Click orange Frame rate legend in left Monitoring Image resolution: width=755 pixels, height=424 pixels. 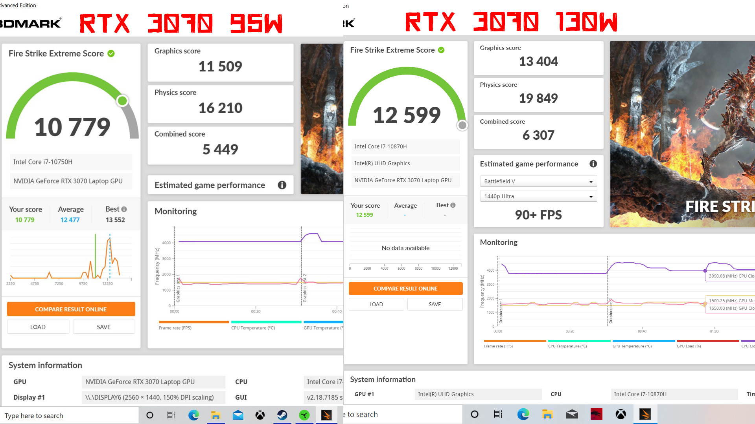194,325
